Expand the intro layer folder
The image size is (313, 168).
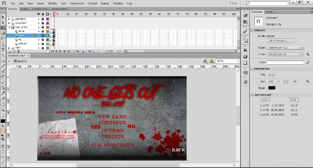pyautogui.click(x=9, y=48)
